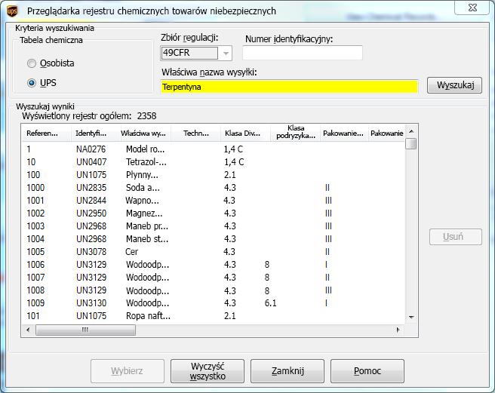Click the horizontal scrollbar thumb
This screenshot has height=393, width=495.
[x=85, y=330]
